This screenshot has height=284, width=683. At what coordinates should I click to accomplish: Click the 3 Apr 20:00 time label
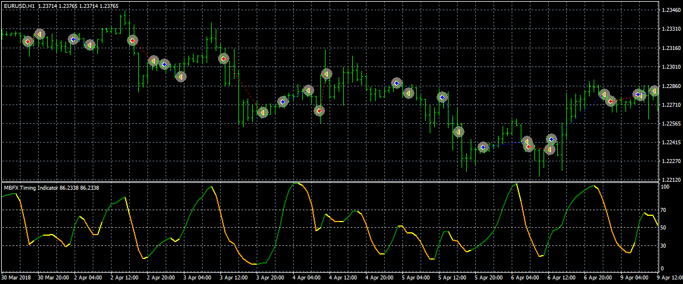coord(271,278)
